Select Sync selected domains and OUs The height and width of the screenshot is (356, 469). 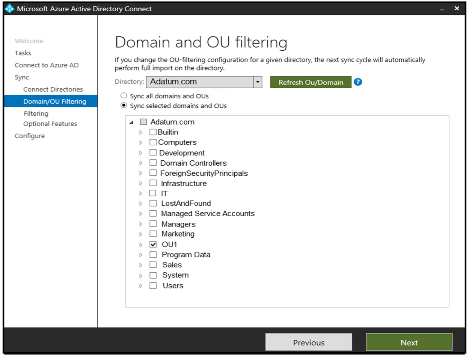pos(124,106)
